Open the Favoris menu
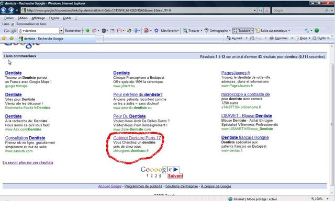This screenshot has width=335, height=201. point(54,18)
